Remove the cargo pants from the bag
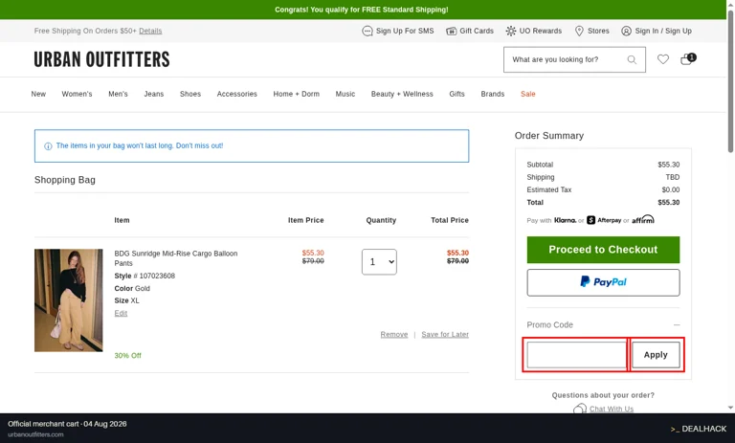735x443 pixels. click(x=394, y=334)
